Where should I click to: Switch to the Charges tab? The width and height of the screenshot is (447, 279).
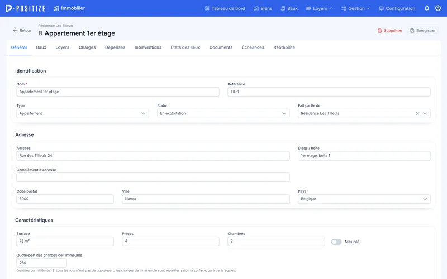87,47
